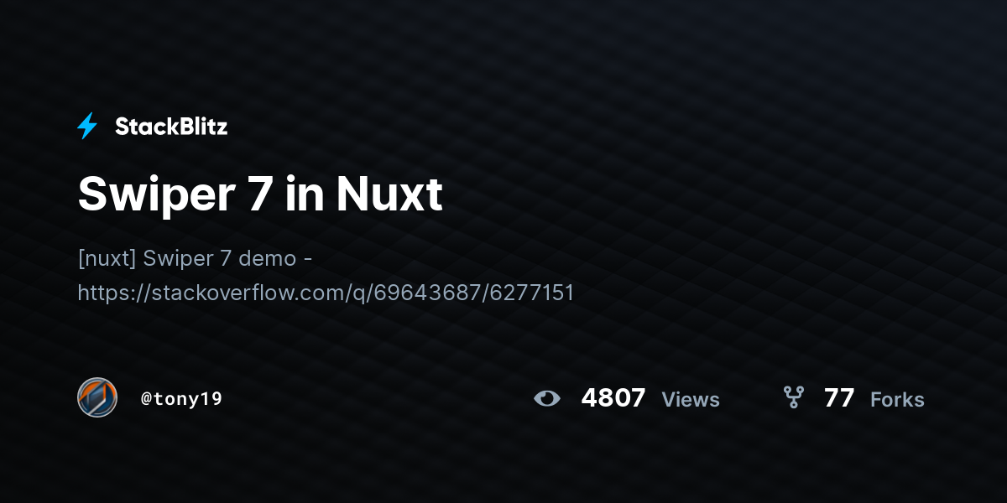This screenshot has height=503, width=1007.
Task: Click the Forks label
Action: click(x=897, y=400)
